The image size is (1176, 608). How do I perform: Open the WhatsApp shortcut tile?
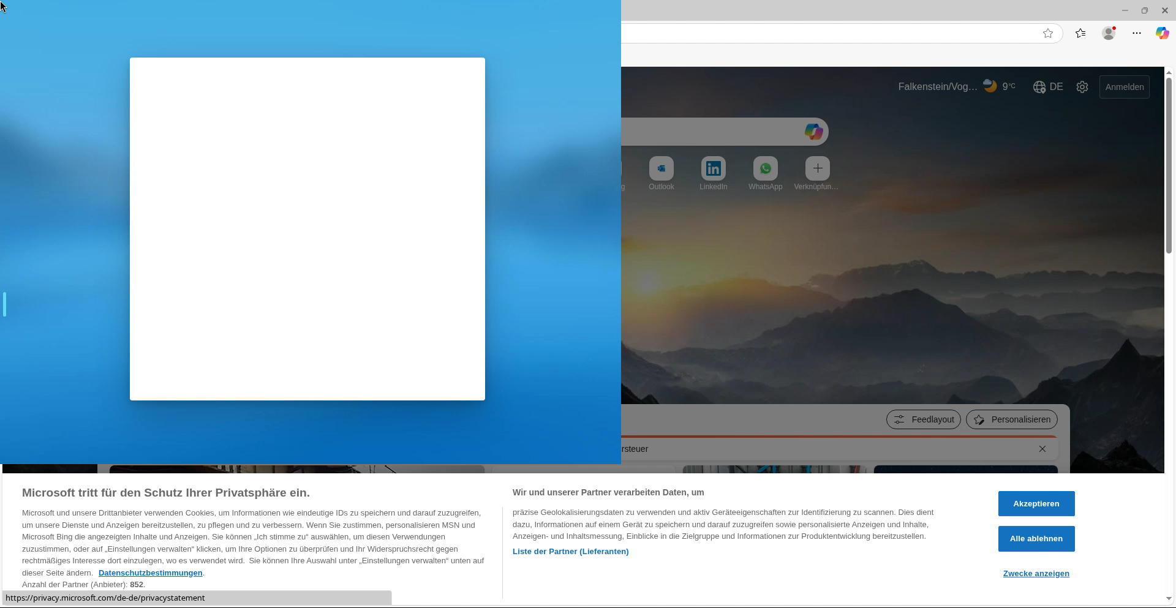766,168
